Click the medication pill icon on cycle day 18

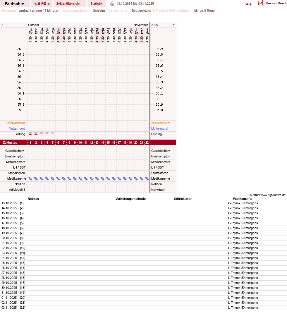tap(125, 178)
